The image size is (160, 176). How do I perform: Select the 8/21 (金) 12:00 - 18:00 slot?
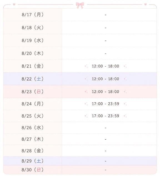[x=106, y=66]
